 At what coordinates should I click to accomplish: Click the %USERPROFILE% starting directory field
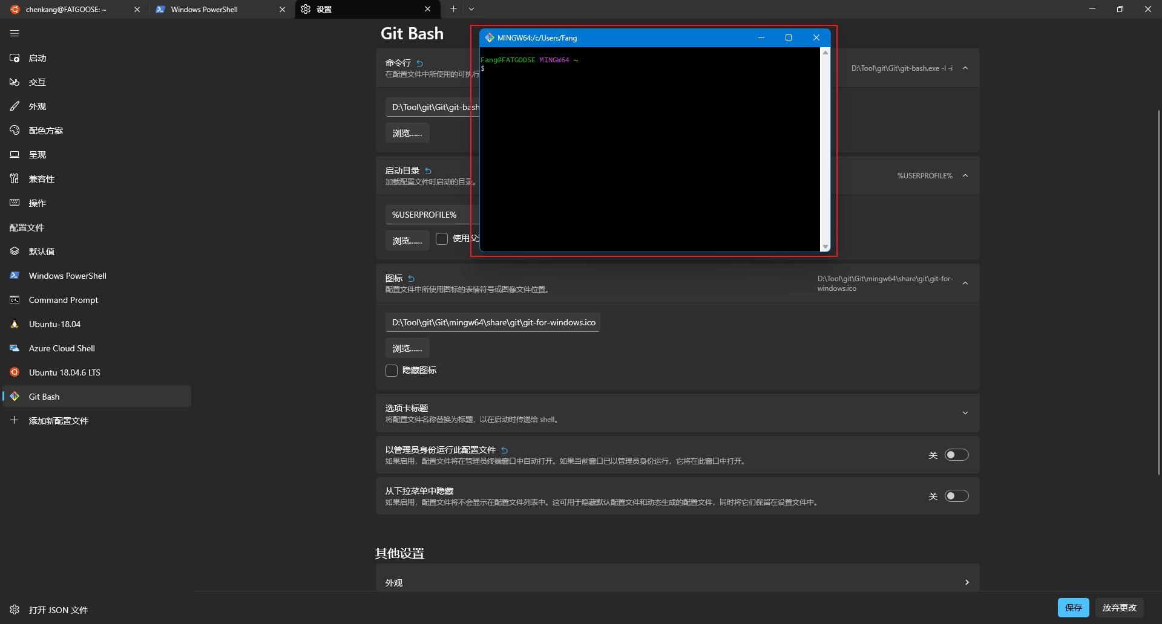pyautogui.click(x=433, y=215)
